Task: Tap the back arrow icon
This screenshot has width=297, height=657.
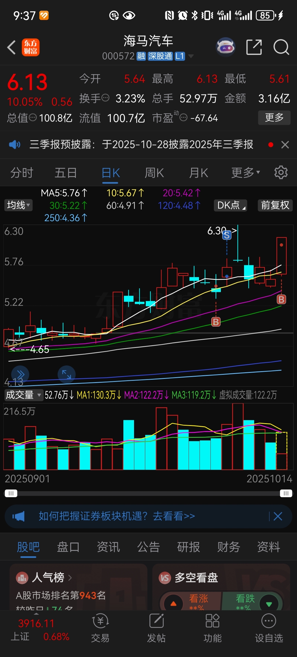Action: [11, 47]
